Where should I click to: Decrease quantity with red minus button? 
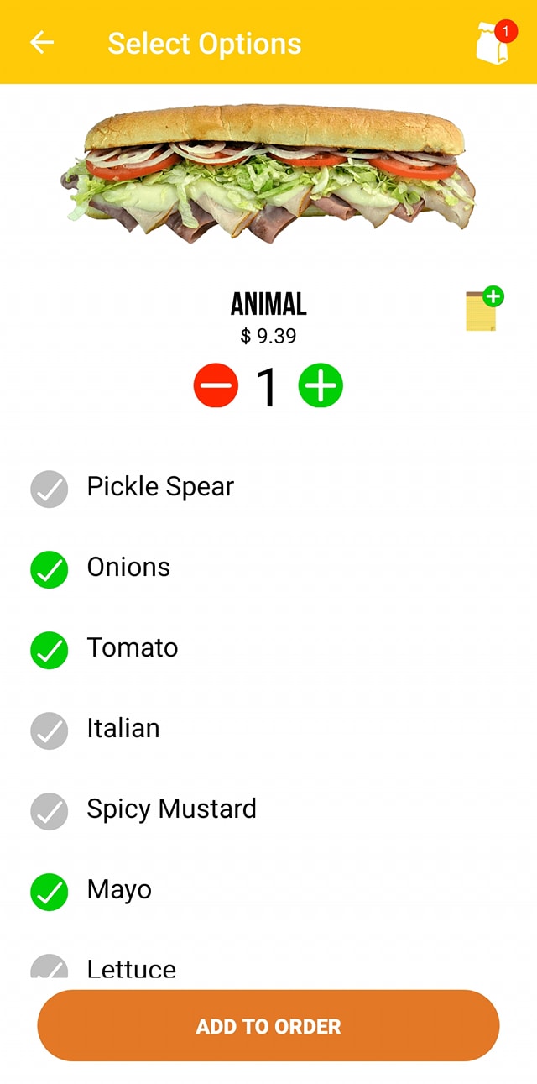click(216, 386)
